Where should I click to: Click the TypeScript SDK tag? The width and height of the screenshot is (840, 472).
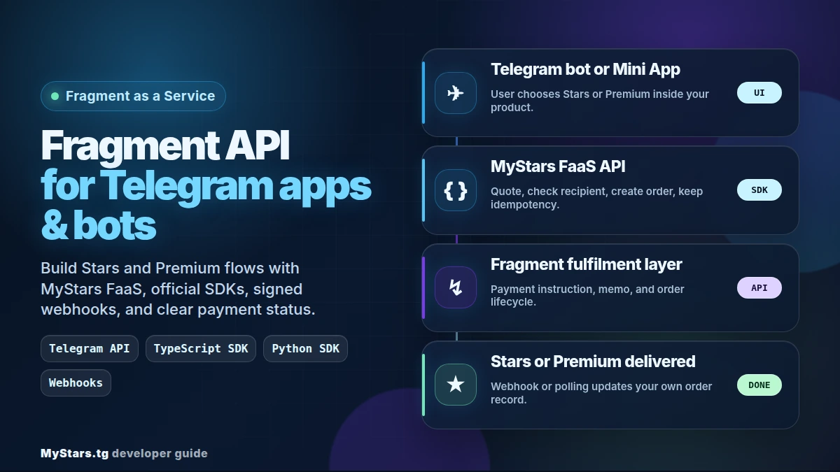tap(201, 348)
